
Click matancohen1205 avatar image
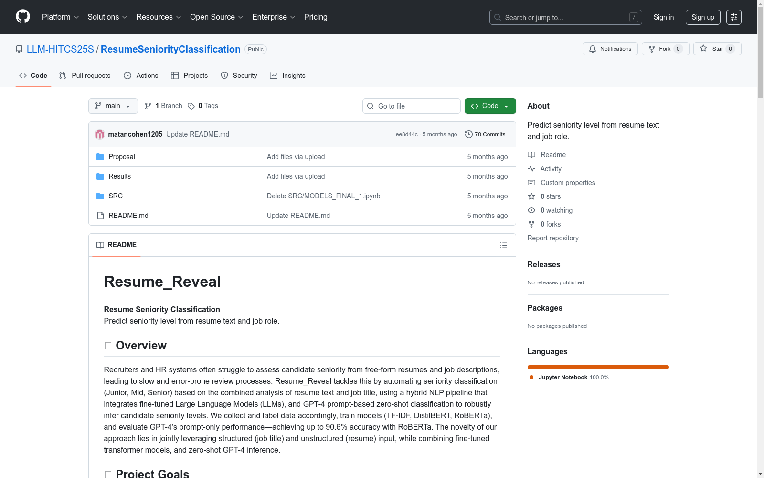pyautogui.click(x=100, y=134)
